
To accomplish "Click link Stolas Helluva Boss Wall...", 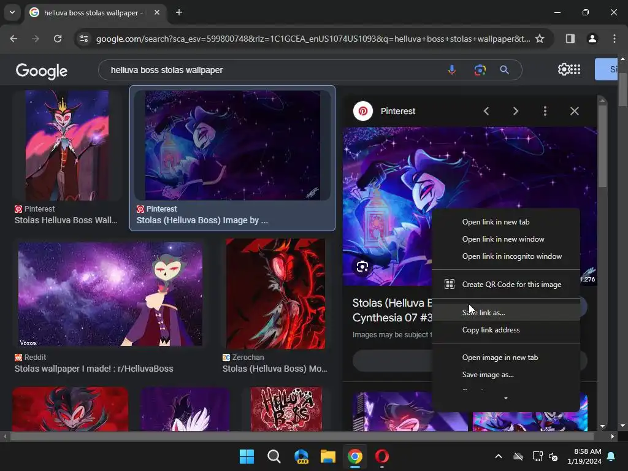I will click(66, 220).
